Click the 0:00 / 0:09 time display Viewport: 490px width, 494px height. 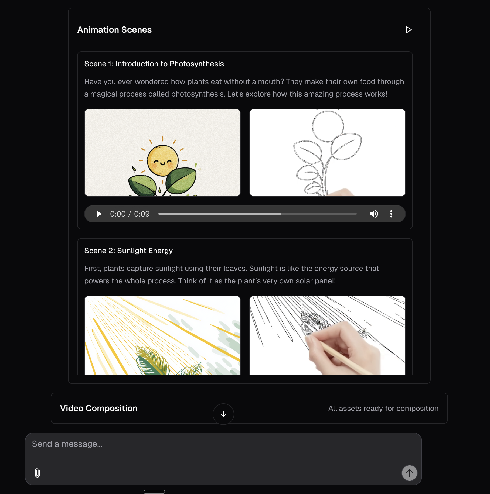coord(130,214)
